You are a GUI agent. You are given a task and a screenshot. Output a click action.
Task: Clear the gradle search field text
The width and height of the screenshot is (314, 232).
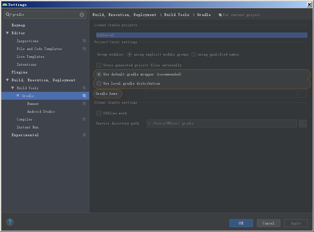pos(82,15)
